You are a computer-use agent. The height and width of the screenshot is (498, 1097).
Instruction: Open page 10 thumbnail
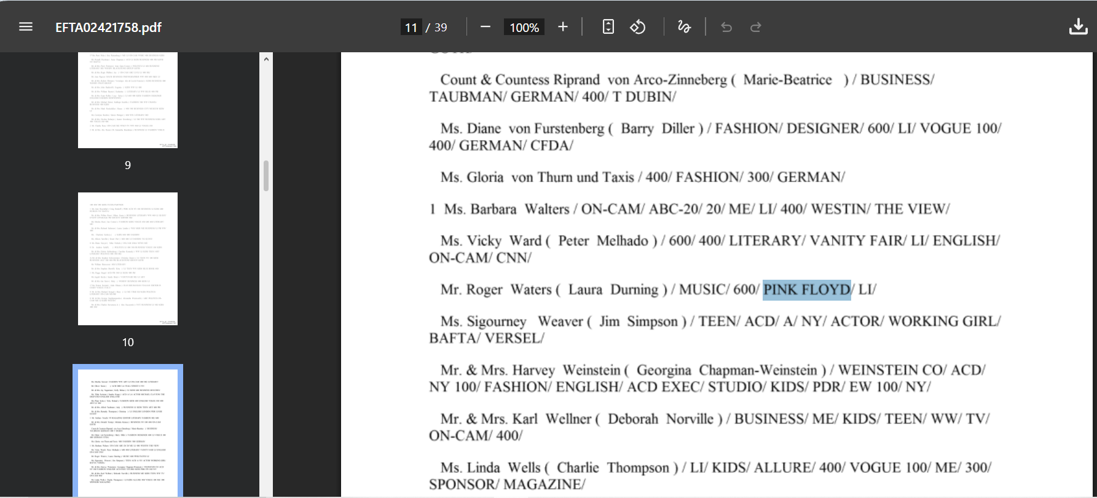[x=128, y=259]
